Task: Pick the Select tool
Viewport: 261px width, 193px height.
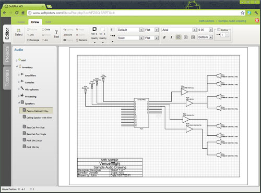Action: (x=19, y=32)
